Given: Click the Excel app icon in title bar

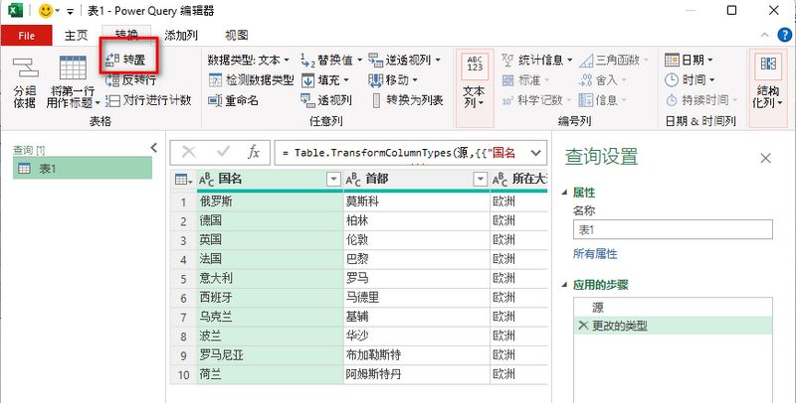Looking at the screenshot, I should point(15,11).
